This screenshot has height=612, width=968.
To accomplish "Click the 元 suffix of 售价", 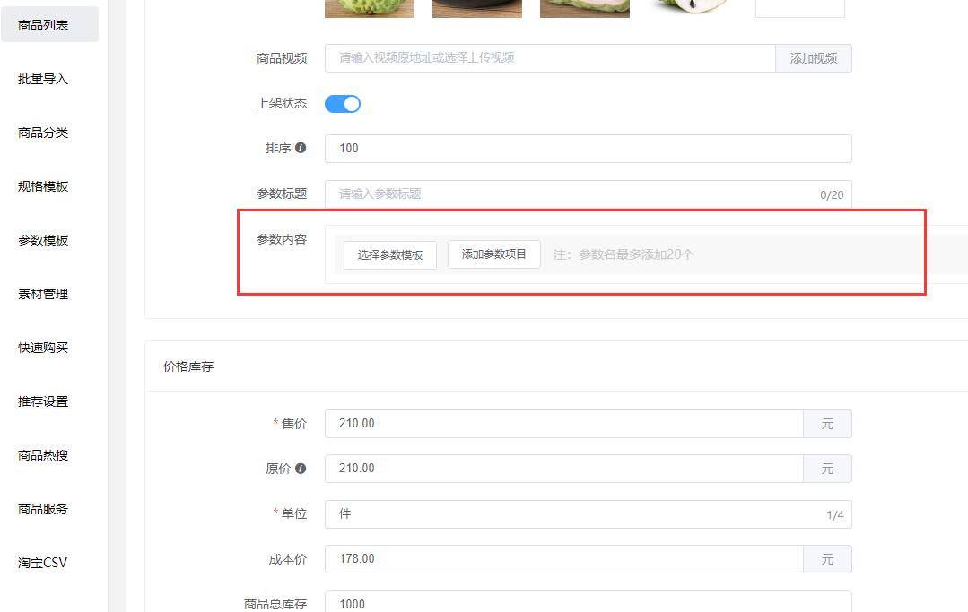I will pos(827,424).
